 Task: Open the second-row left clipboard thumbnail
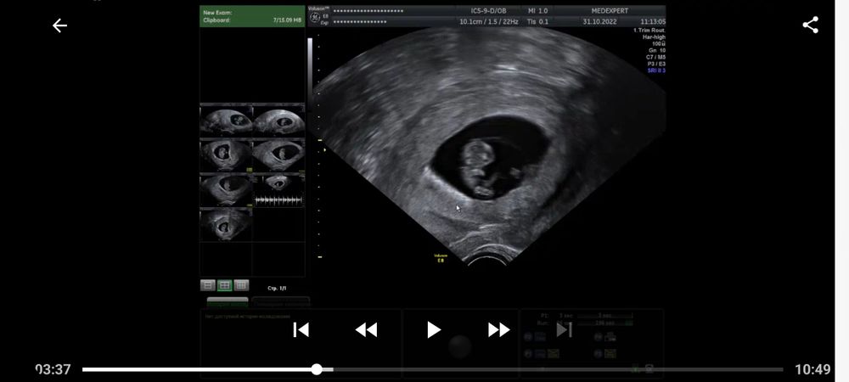226,156
